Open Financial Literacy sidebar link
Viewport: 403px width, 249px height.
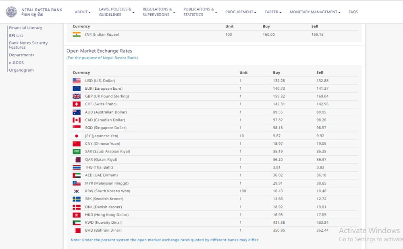pyautogui.click(x=25, y=28)
